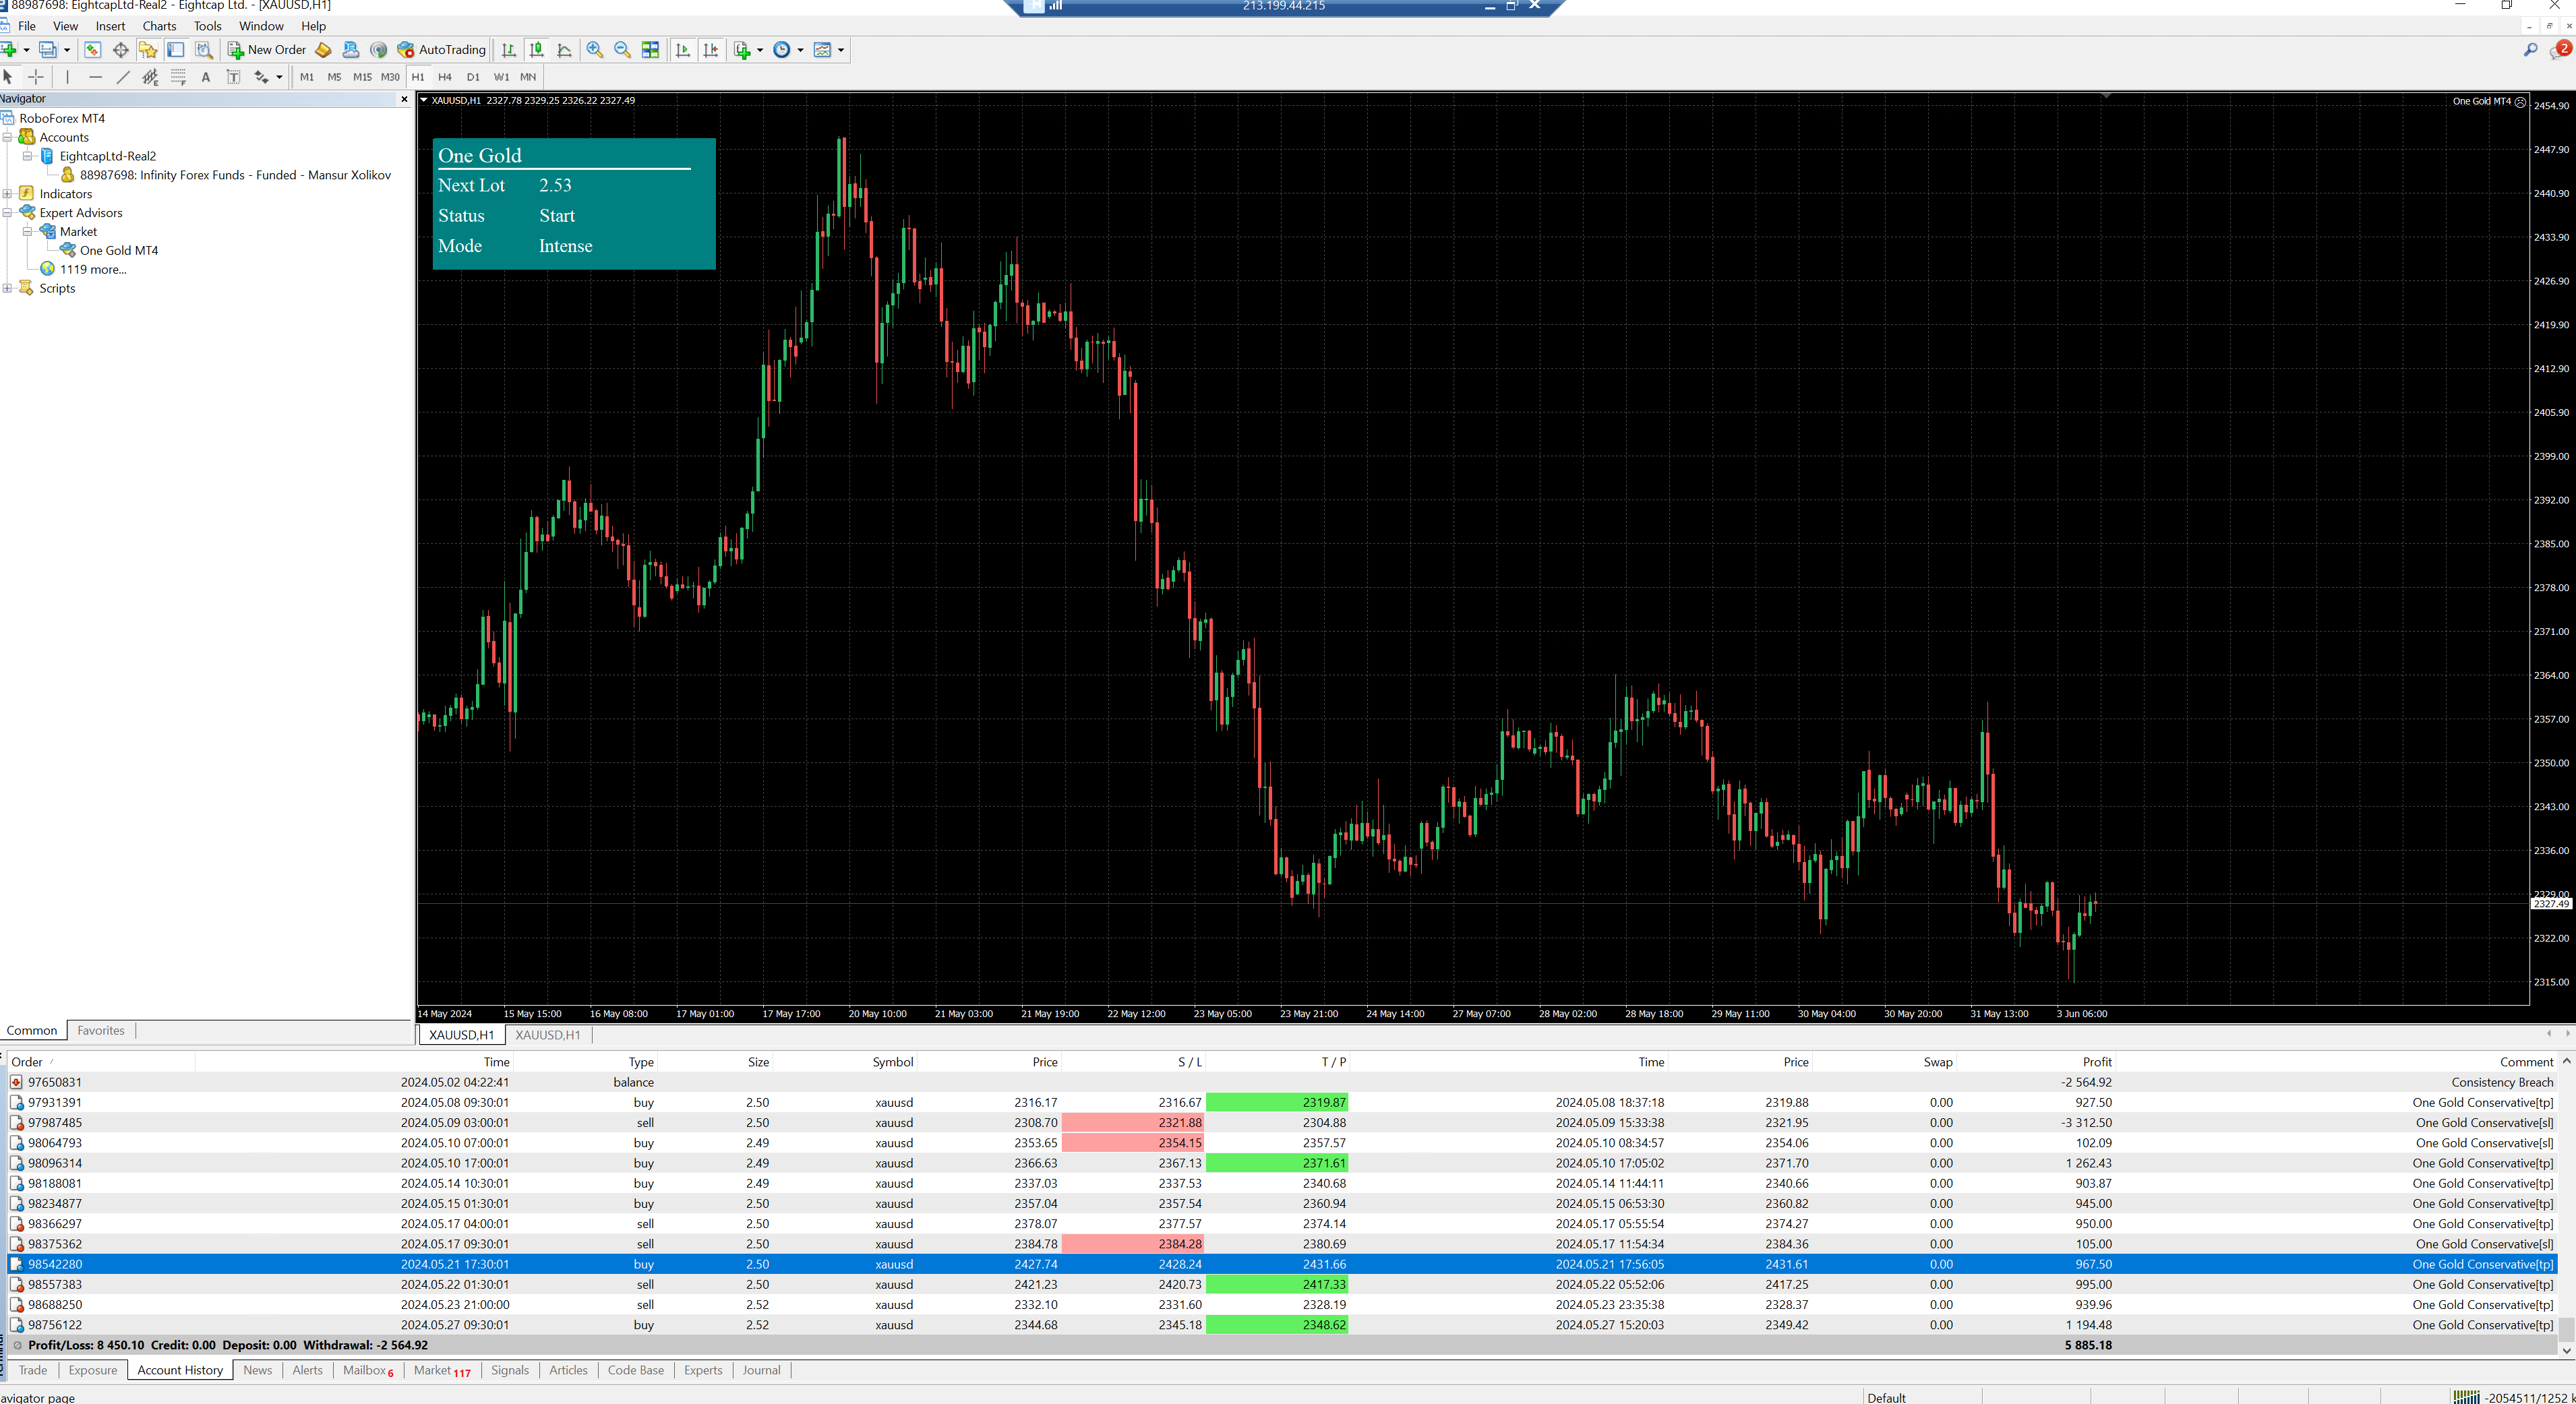The height and width of the screenshot is (1404, 2576).
Task: Switch chart to candlestick mode
Action: click(x=537, y=50)
